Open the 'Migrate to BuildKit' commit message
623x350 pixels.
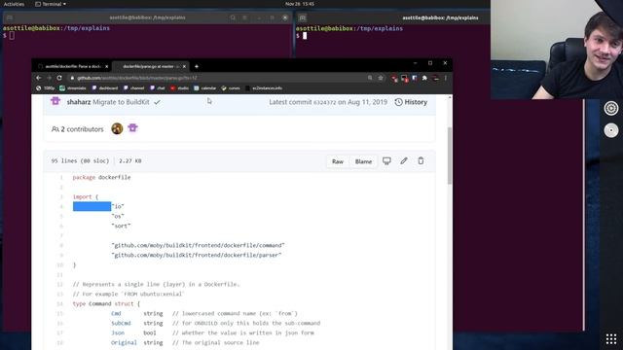(x=121, y=102)
